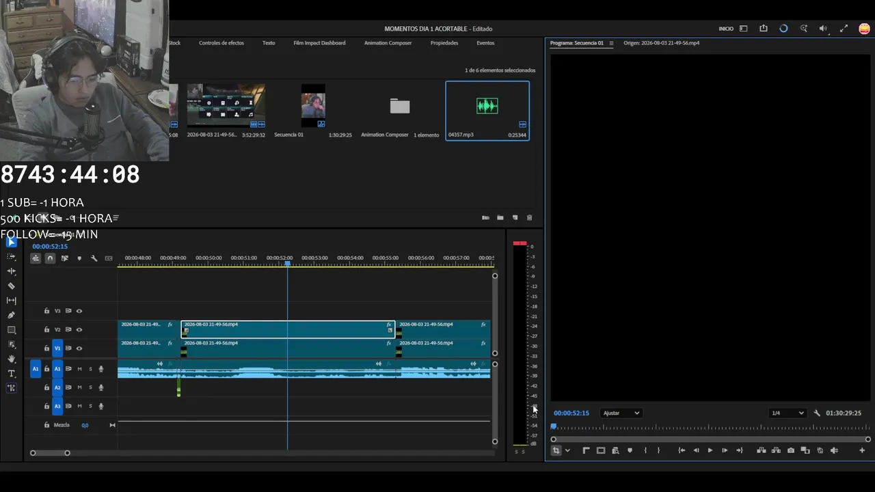875x492 pixels.
Task: Step back one frame
Action: pos(696,450)
